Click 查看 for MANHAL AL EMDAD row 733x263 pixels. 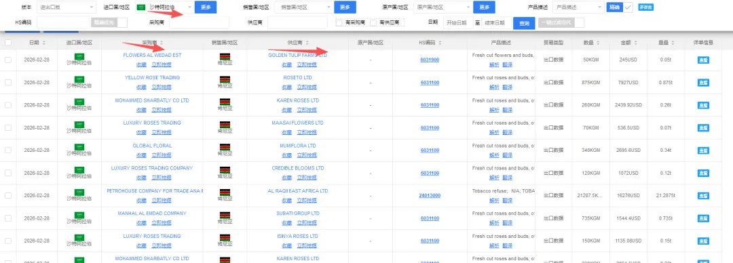tap(703, 218)
